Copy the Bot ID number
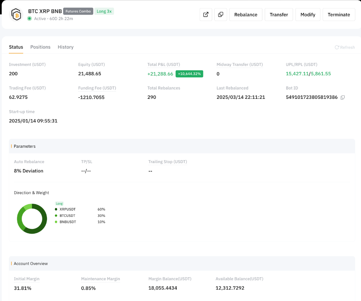The height and width of the screenshot is (301, 361). click(342, 97)
